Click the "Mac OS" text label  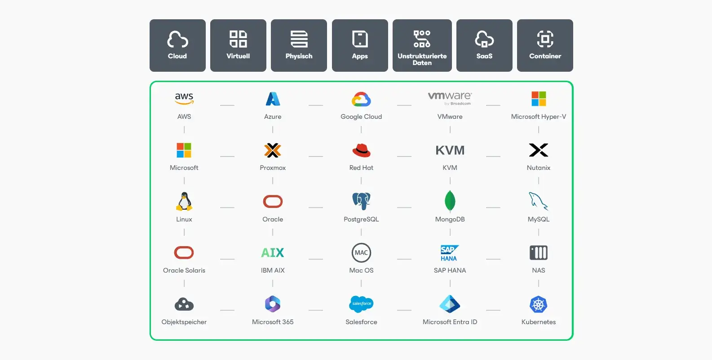[361, 270]
